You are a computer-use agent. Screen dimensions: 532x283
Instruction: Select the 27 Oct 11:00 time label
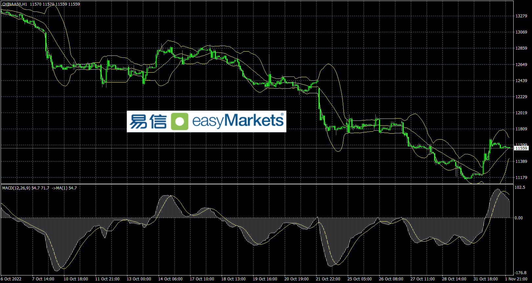click(423, 279)
